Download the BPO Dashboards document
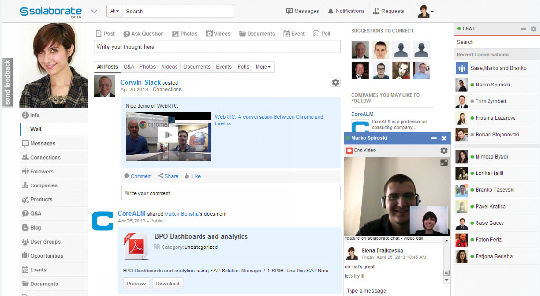Screen dimensions: 540x296 click(x=168, y=284)
